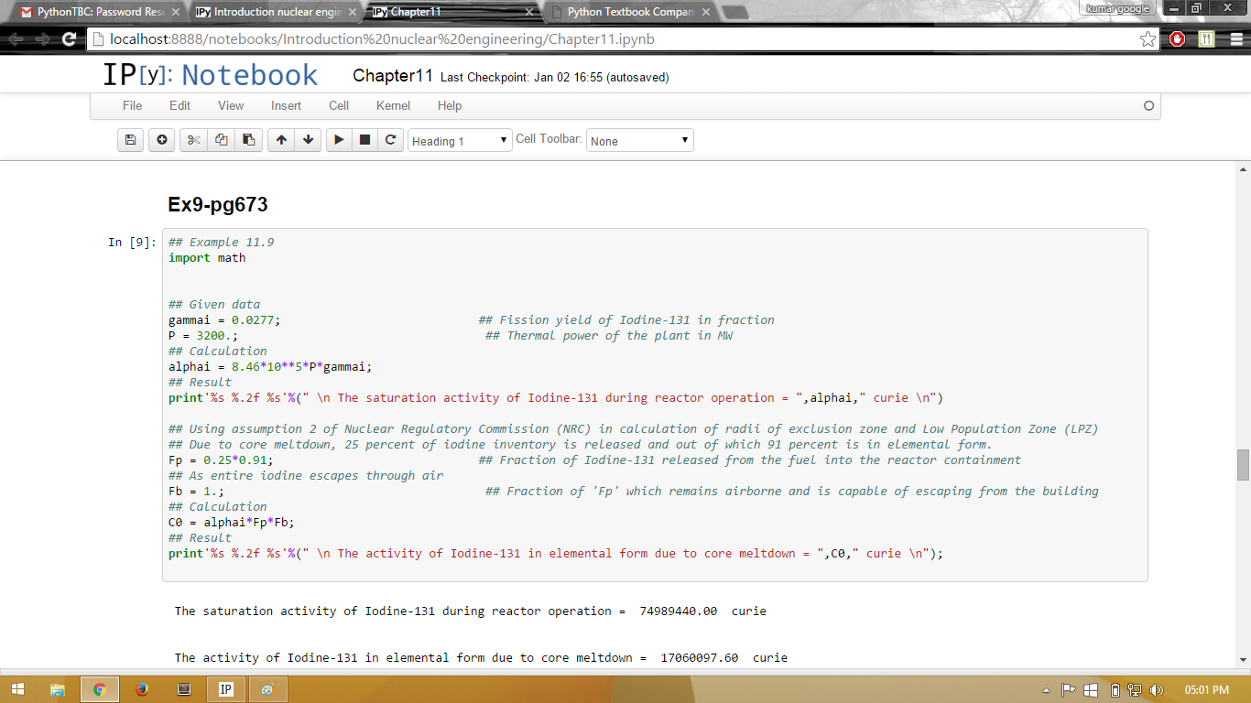Expand the Cell Toolbar dropdown set to None

point(639,141)
